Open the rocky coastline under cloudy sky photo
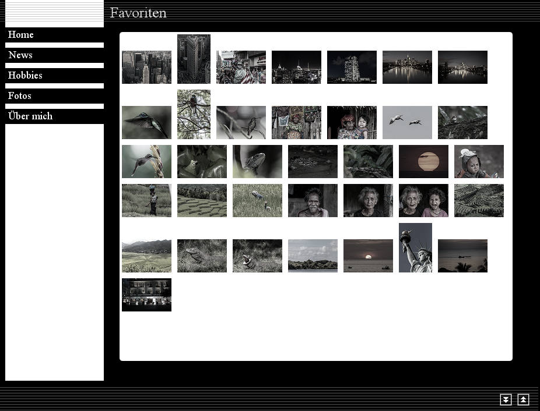The image size is (540, 411). (313, 256)
